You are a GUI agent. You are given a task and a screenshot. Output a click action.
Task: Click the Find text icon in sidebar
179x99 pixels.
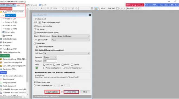pyautogui.click(x=4, y=36)
